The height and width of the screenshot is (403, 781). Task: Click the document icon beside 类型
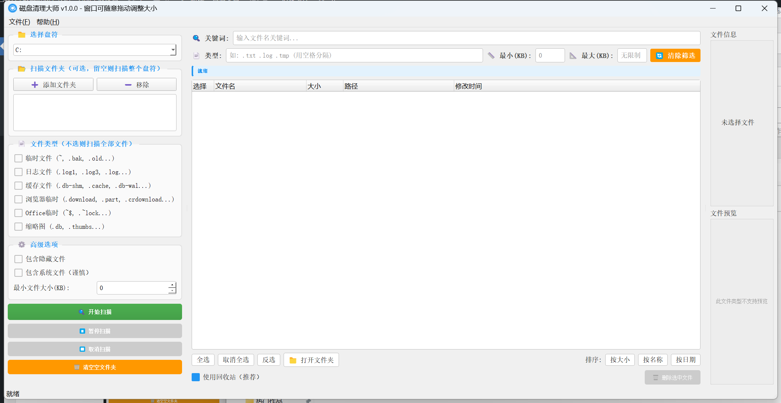coord(196,56)
